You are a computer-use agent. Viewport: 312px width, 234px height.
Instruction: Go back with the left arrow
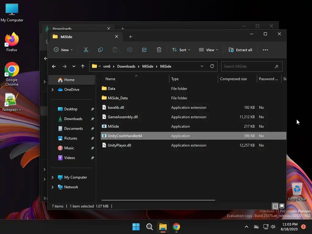click(54, 66)
